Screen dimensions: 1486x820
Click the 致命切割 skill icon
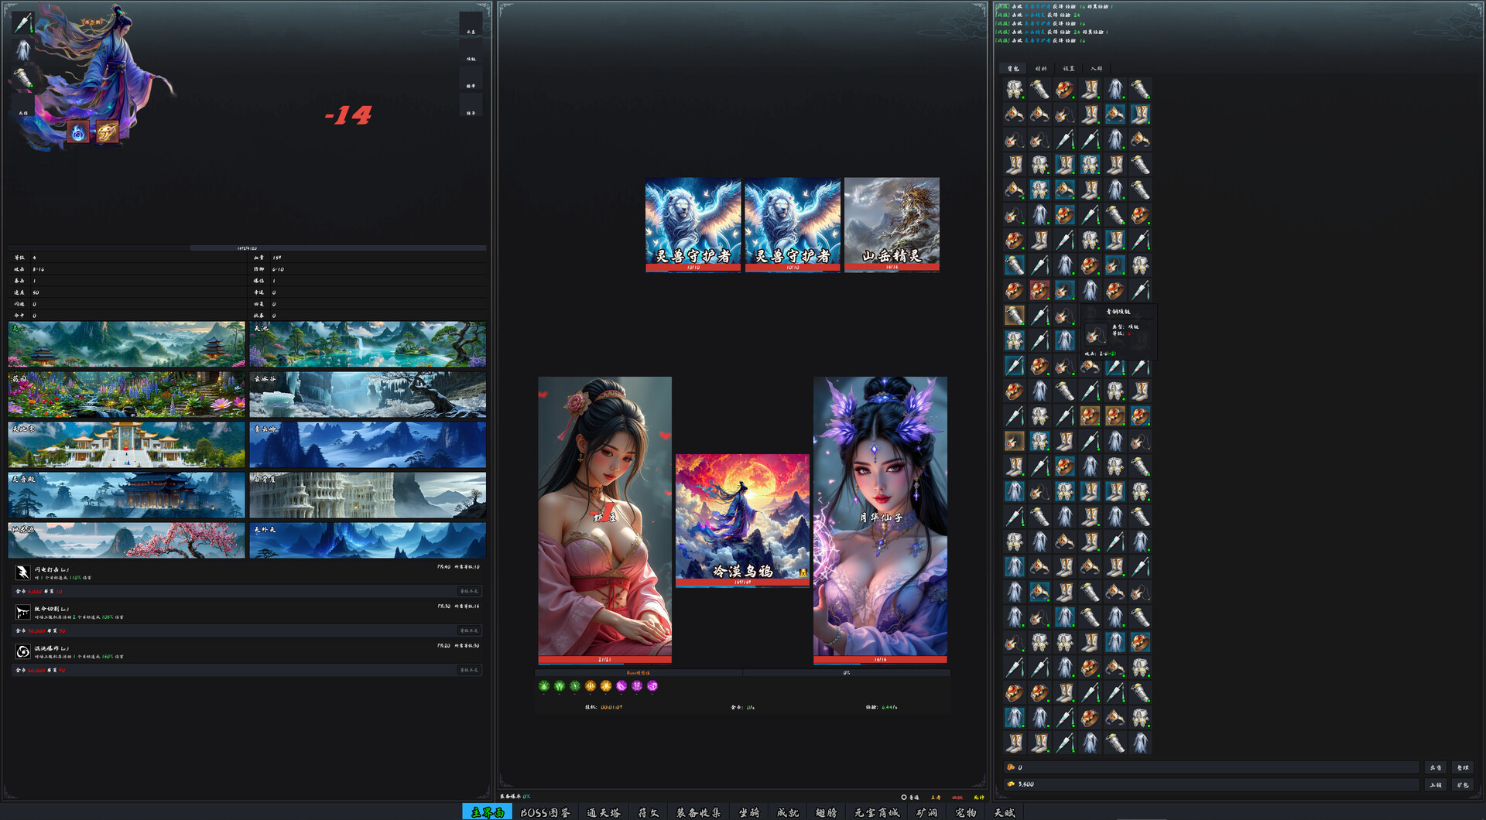(x=23, y=612)
